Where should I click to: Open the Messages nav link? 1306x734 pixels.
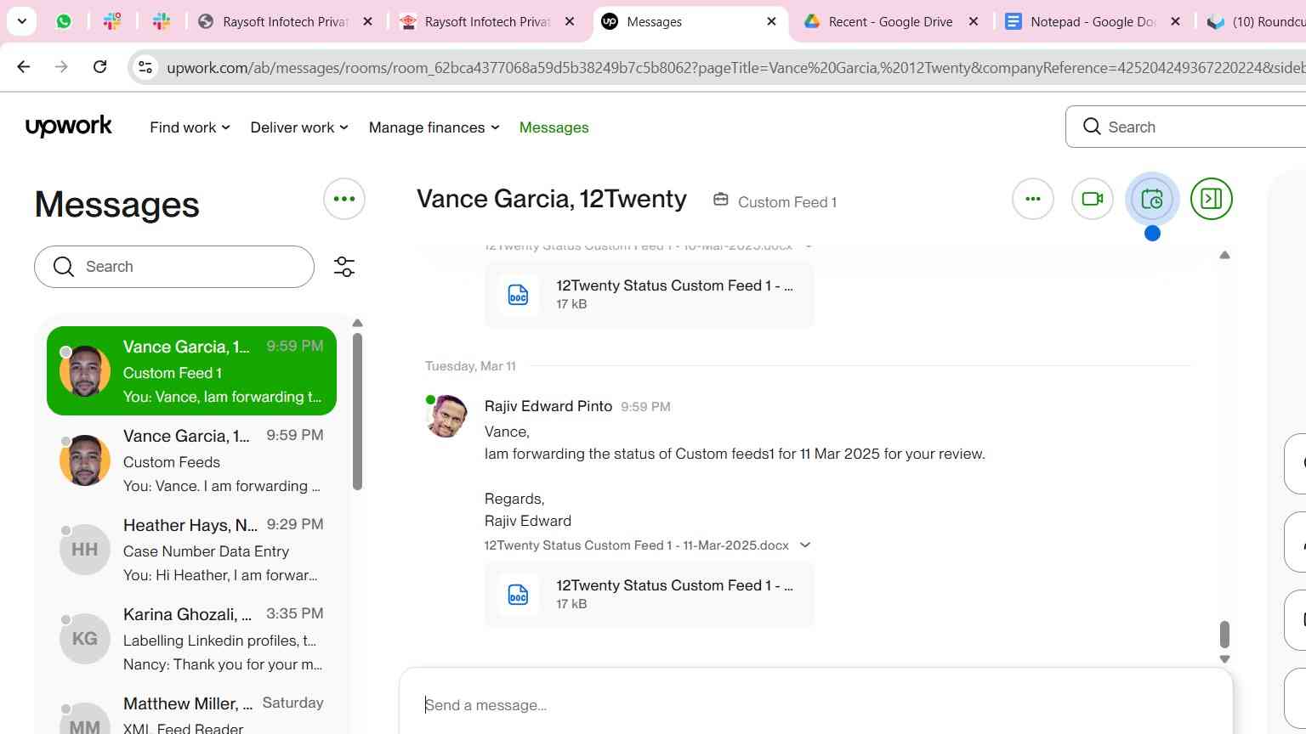554,127
